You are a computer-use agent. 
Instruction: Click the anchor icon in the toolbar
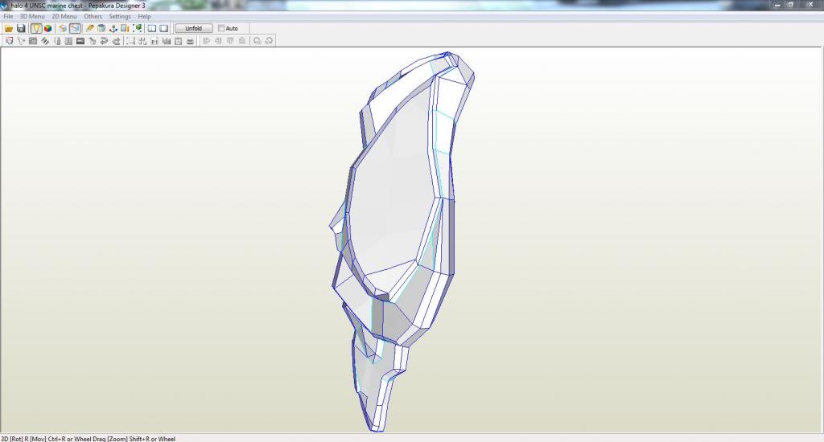coord(113,28)
